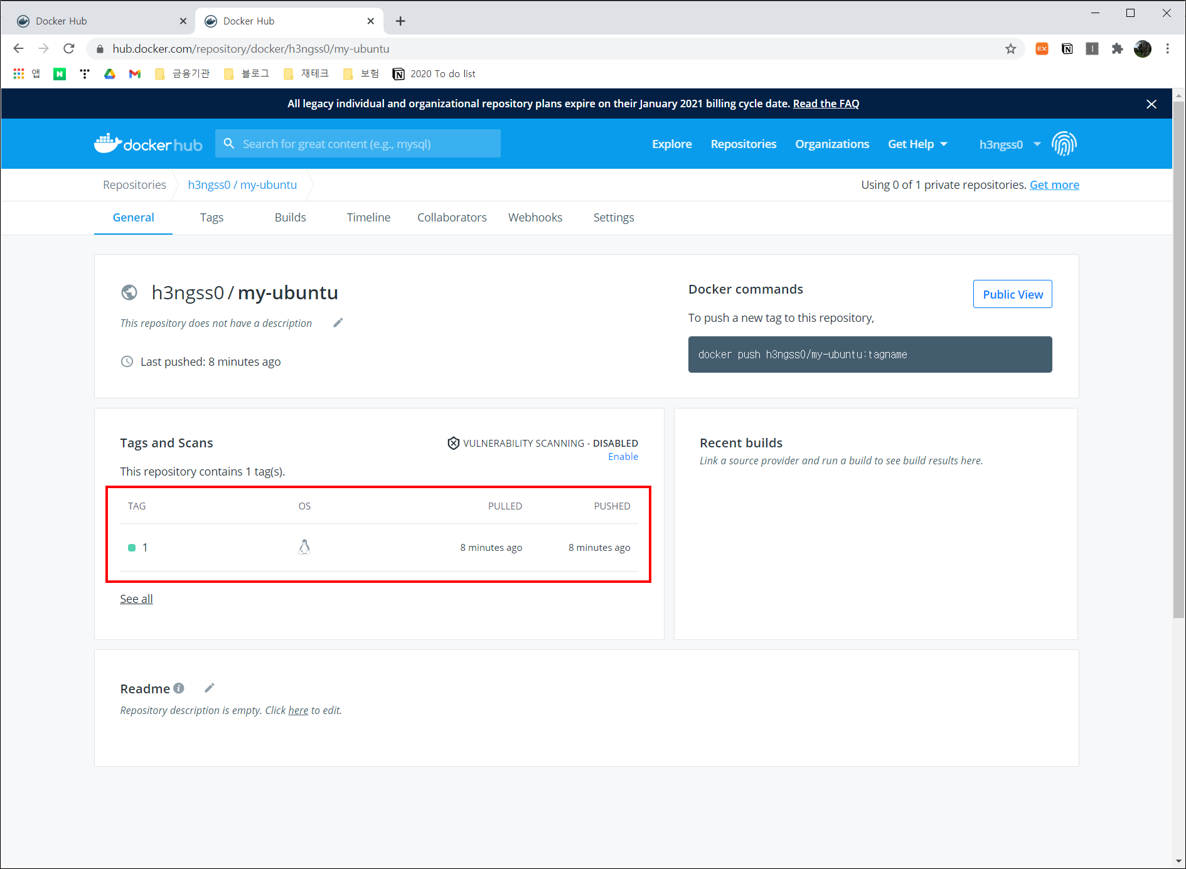Screen dimensions: 1186x869
Task: Open the Google Drive bookmark
Action: 110,74
